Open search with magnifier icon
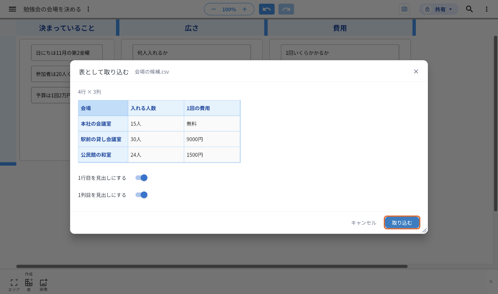498x294 pixels. [469, 9]
